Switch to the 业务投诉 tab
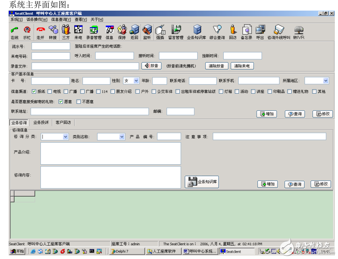Viewport: 338px width, 259px height. [x=41, y=123]
